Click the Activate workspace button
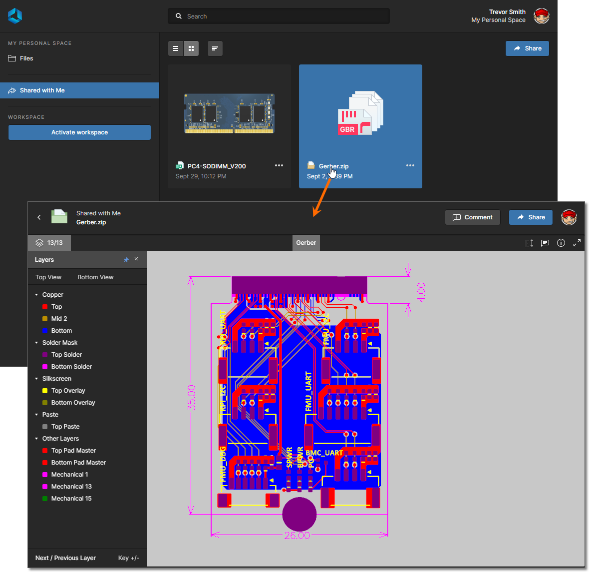 79,132
